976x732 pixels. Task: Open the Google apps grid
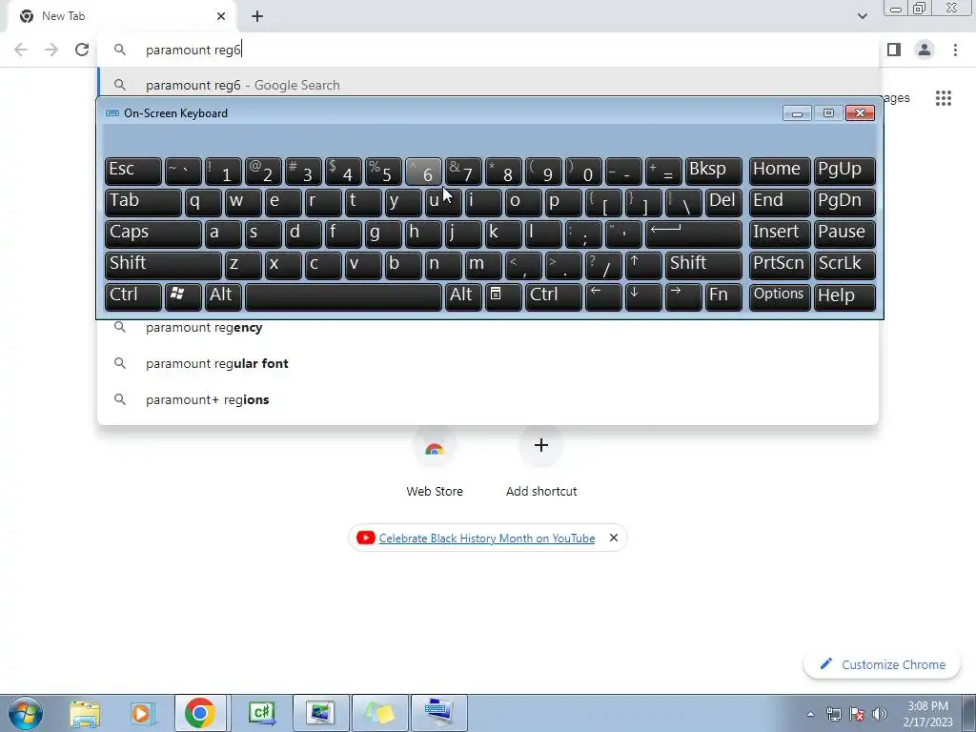pos(943,98)
